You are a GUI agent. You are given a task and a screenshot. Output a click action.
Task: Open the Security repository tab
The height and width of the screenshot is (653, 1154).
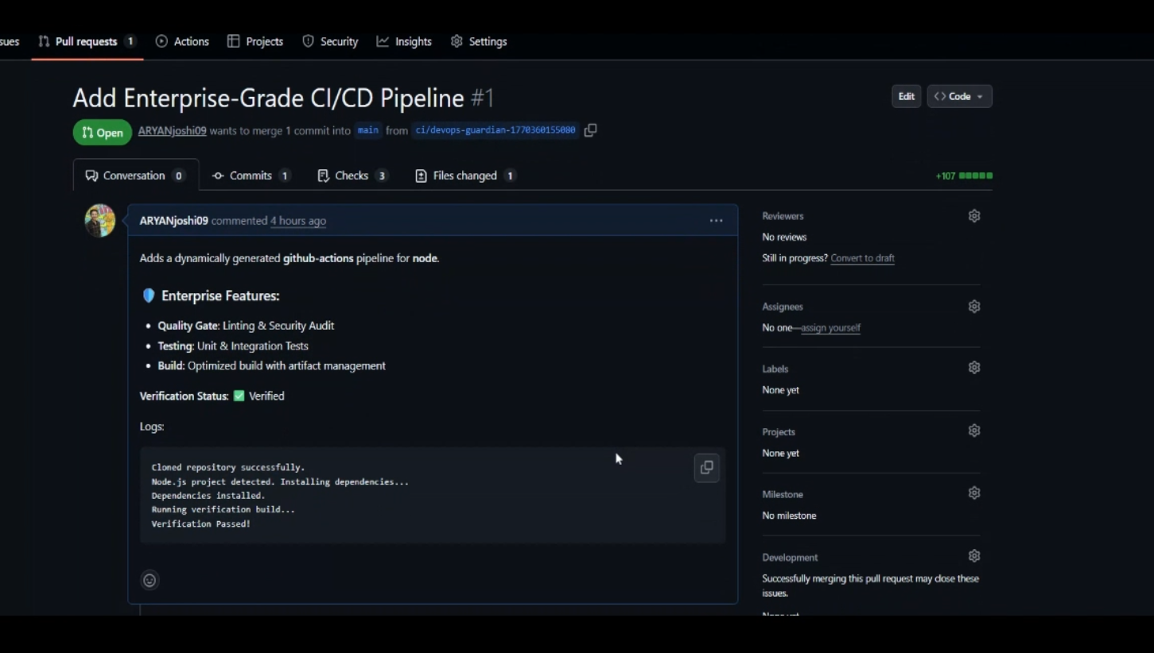[330, 41]
